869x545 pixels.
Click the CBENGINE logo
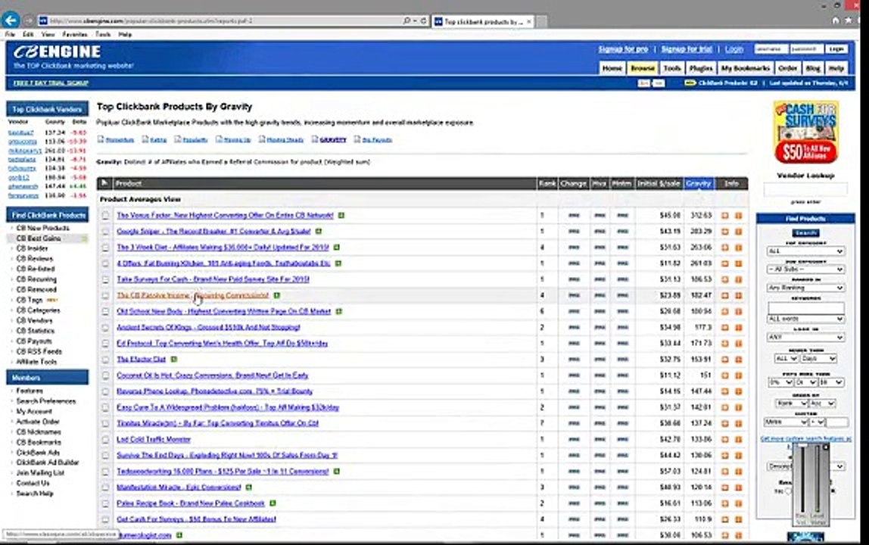[x=57, y=52]
